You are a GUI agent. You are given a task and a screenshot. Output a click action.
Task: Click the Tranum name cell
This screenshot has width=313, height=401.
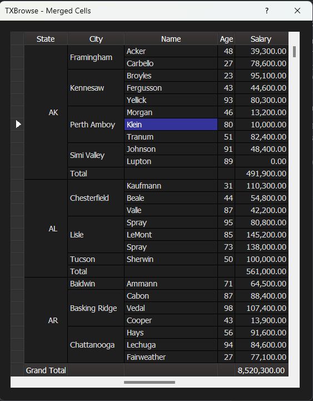click(171, 137)
